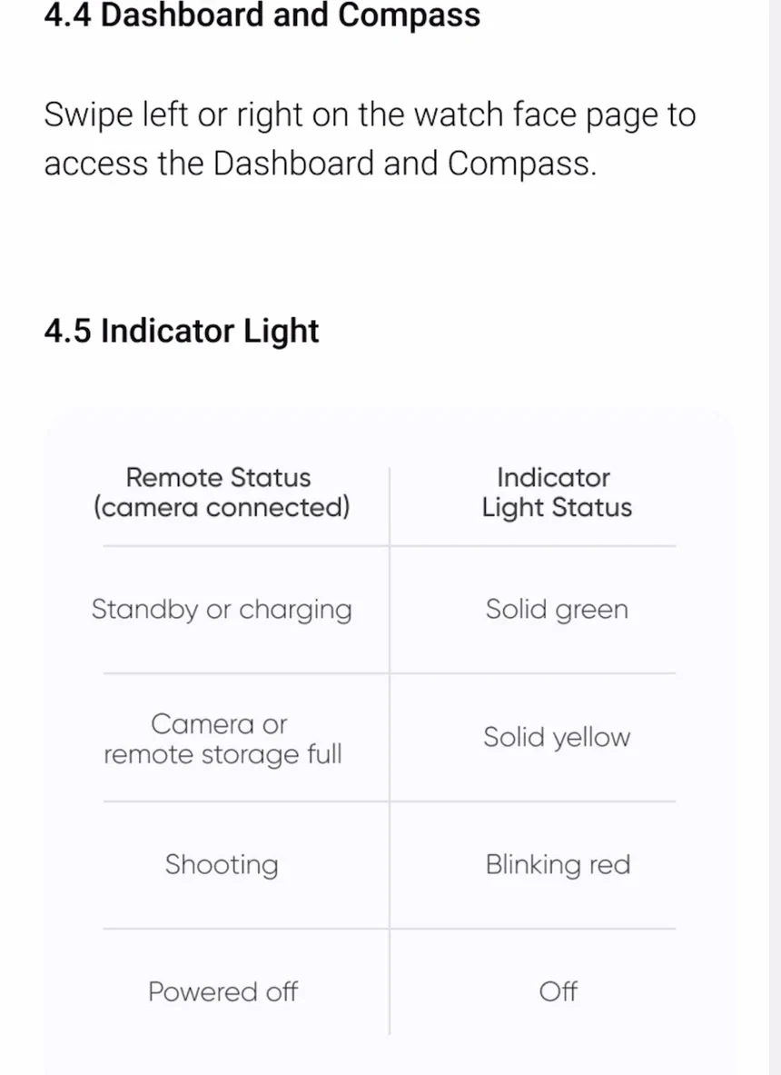Click the "Indicator Light Status" column header
The image size is (781, 1075).
(x=556, y=493)
